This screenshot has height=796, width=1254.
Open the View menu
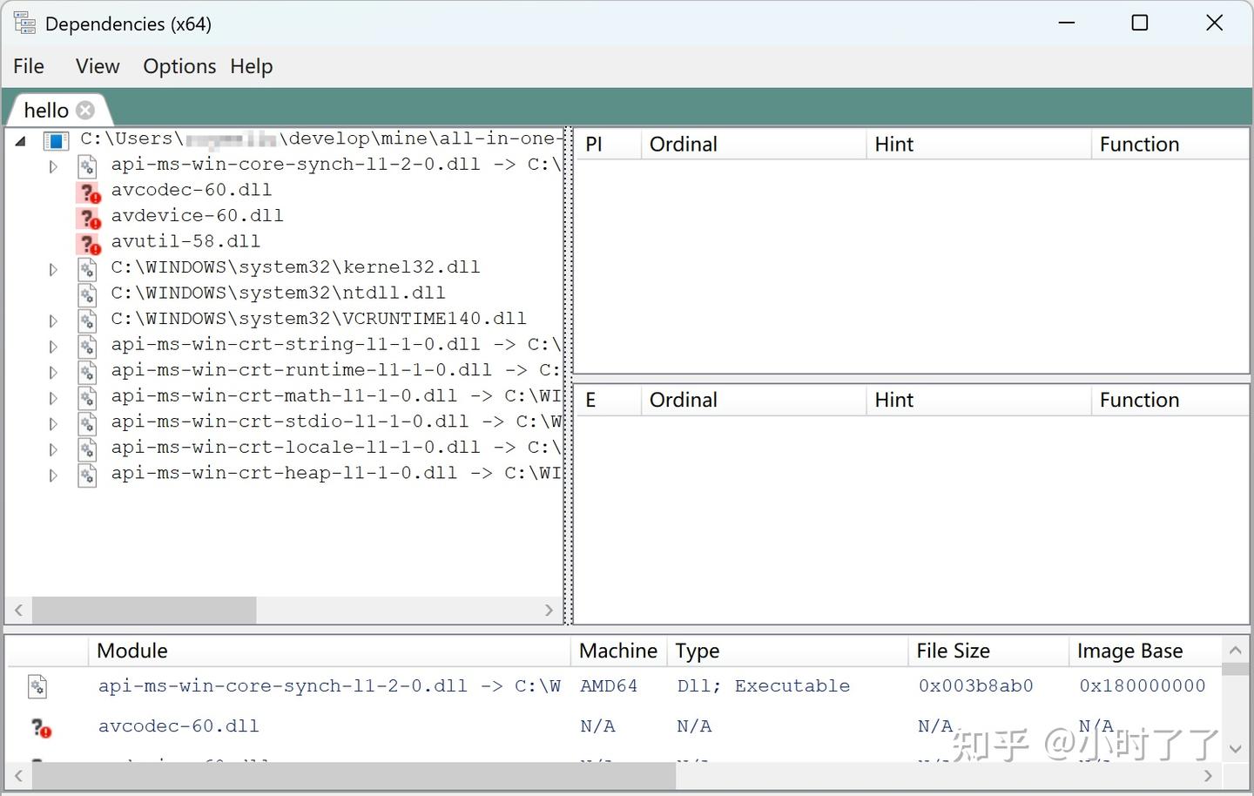pyautogui.click(x=97, y=66)
